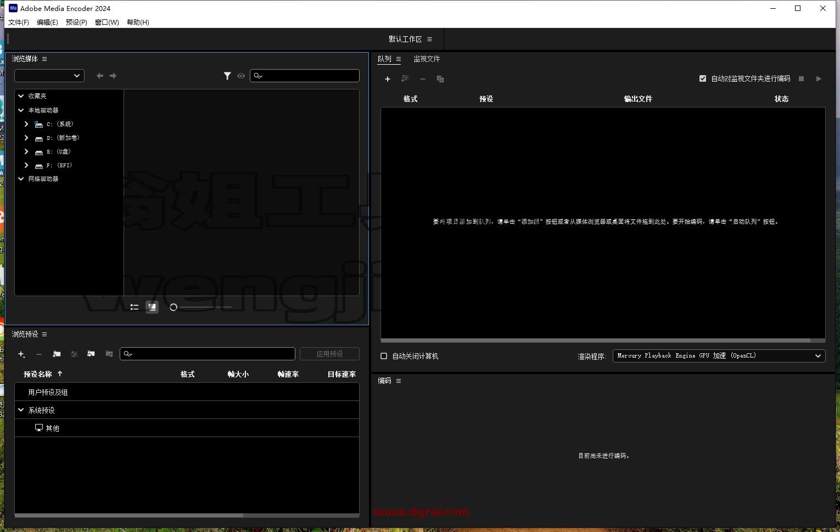Remove the selected item from the queue
The height and width of the screenshot is (532, 840).
click(423, 79)
